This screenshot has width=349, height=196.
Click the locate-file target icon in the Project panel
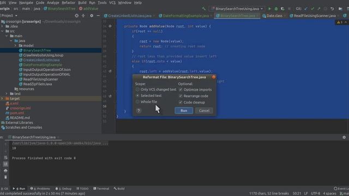tap(76, 16)
